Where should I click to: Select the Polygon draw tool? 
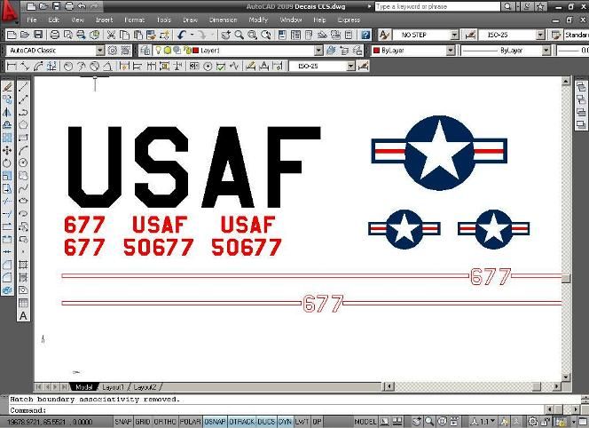tap(23, 125)
